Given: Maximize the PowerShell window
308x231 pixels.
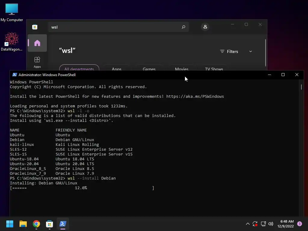Looking at the screenshot, I should 283,75.
